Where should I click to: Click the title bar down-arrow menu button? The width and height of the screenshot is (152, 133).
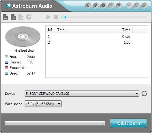pyautogui.click(x=129, y=6)
